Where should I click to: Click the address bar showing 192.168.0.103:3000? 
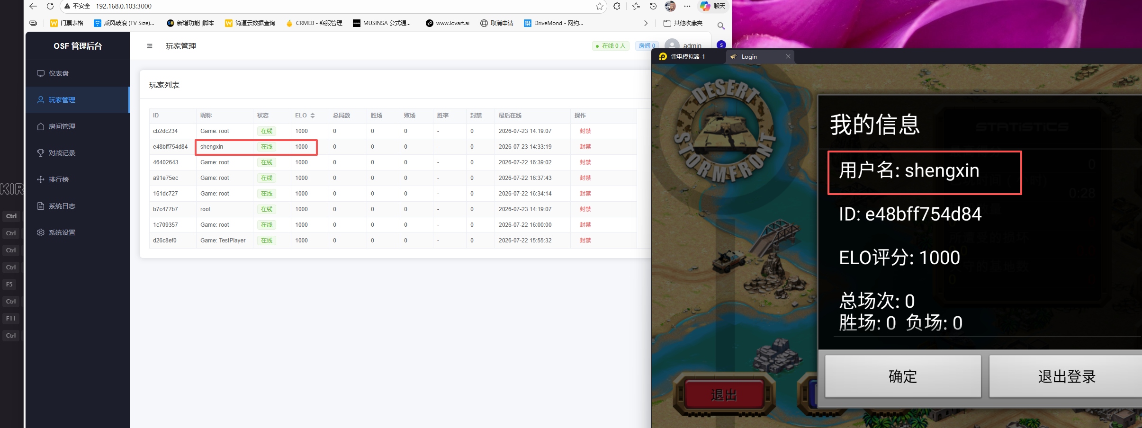click(124, 6)
